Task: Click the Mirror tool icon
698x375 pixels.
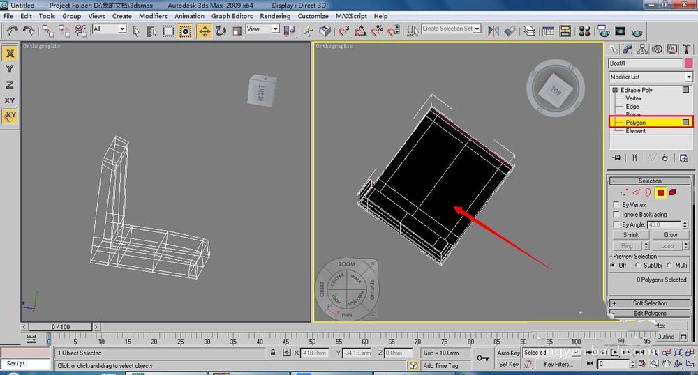Action: (493, 31)
